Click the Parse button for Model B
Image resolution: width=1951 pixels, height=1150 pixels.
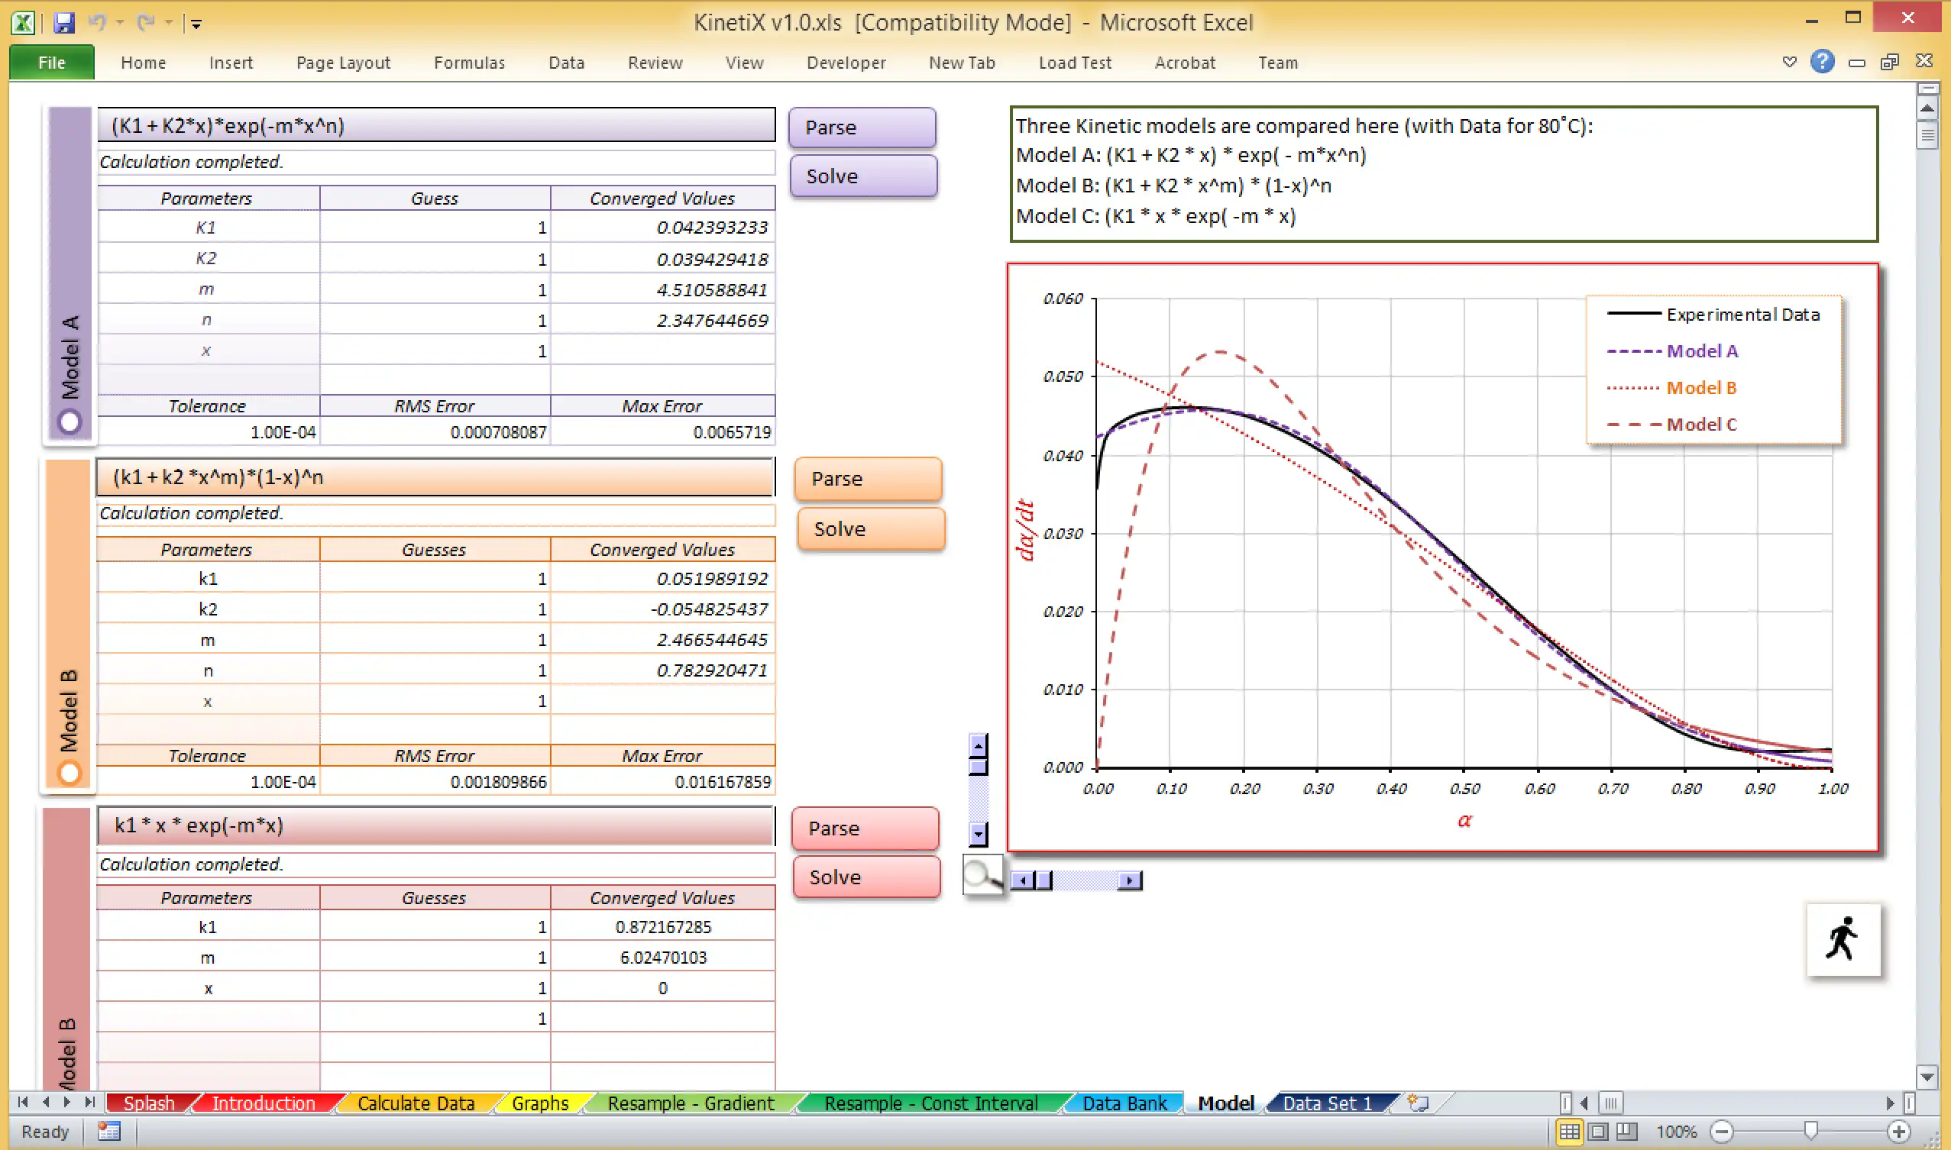click(x=868, y=478)
